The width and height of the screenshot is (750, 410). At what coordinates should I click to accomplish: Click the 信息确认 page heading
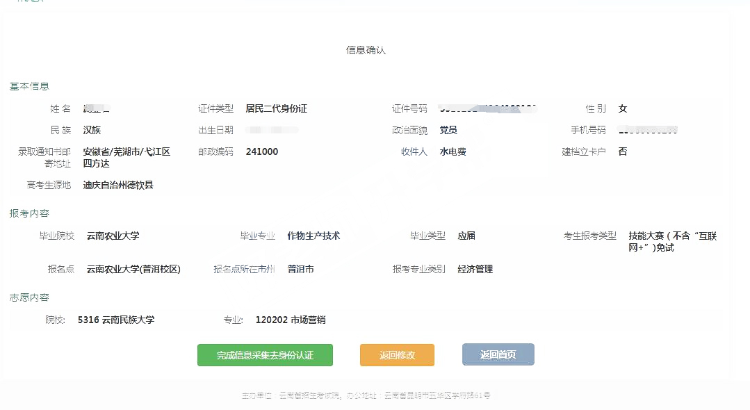(x=366, y=50)
